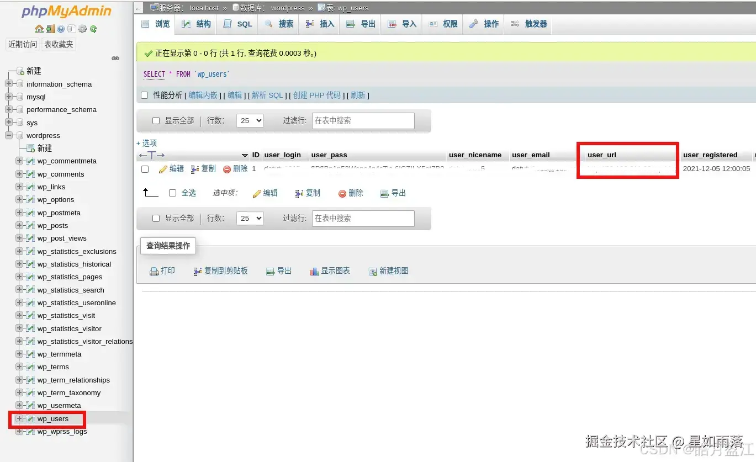Go to the phpMyAdmin home icon
The height and width of the screenshot is (462, 756).
39,29
